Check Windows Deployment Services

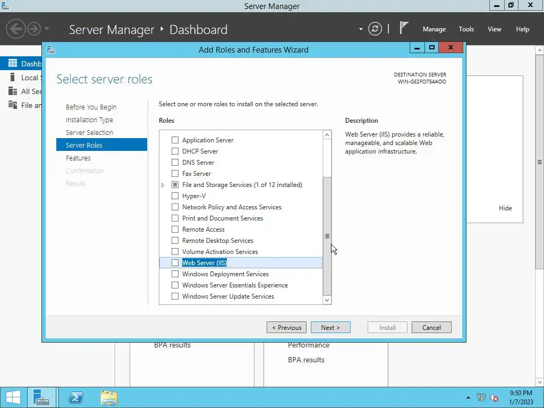(175, 274)
